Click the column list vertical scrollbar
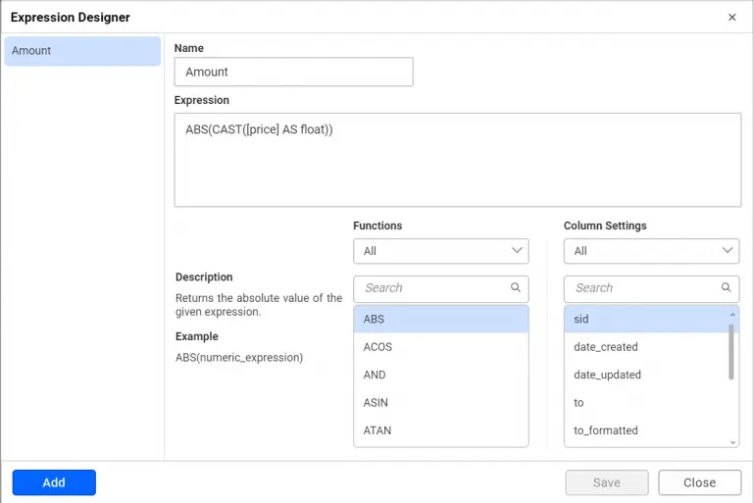753x503 pixels. [731, 353]
